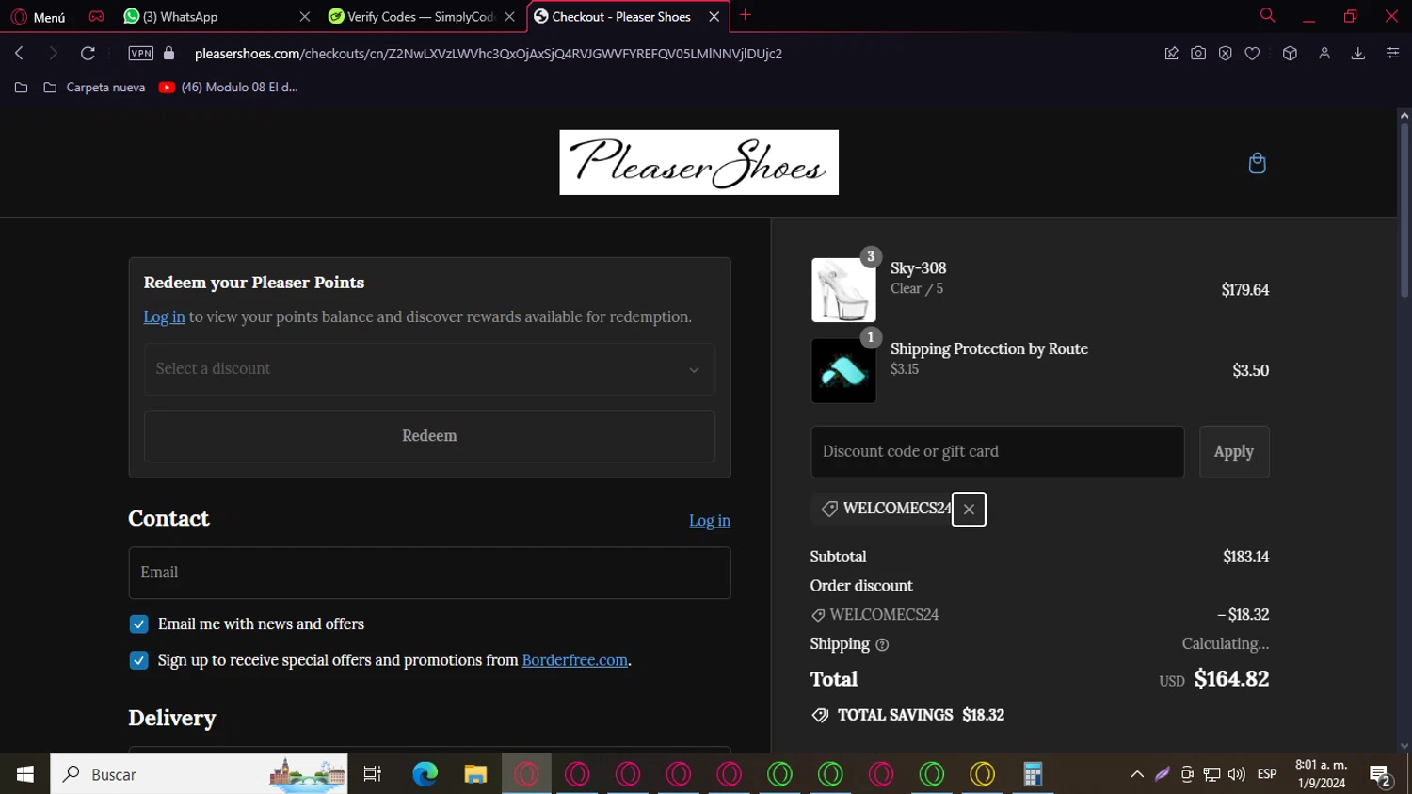Click the address bar URL
Viewport: 1412px width, 794px height.
[x=489, y=54]
